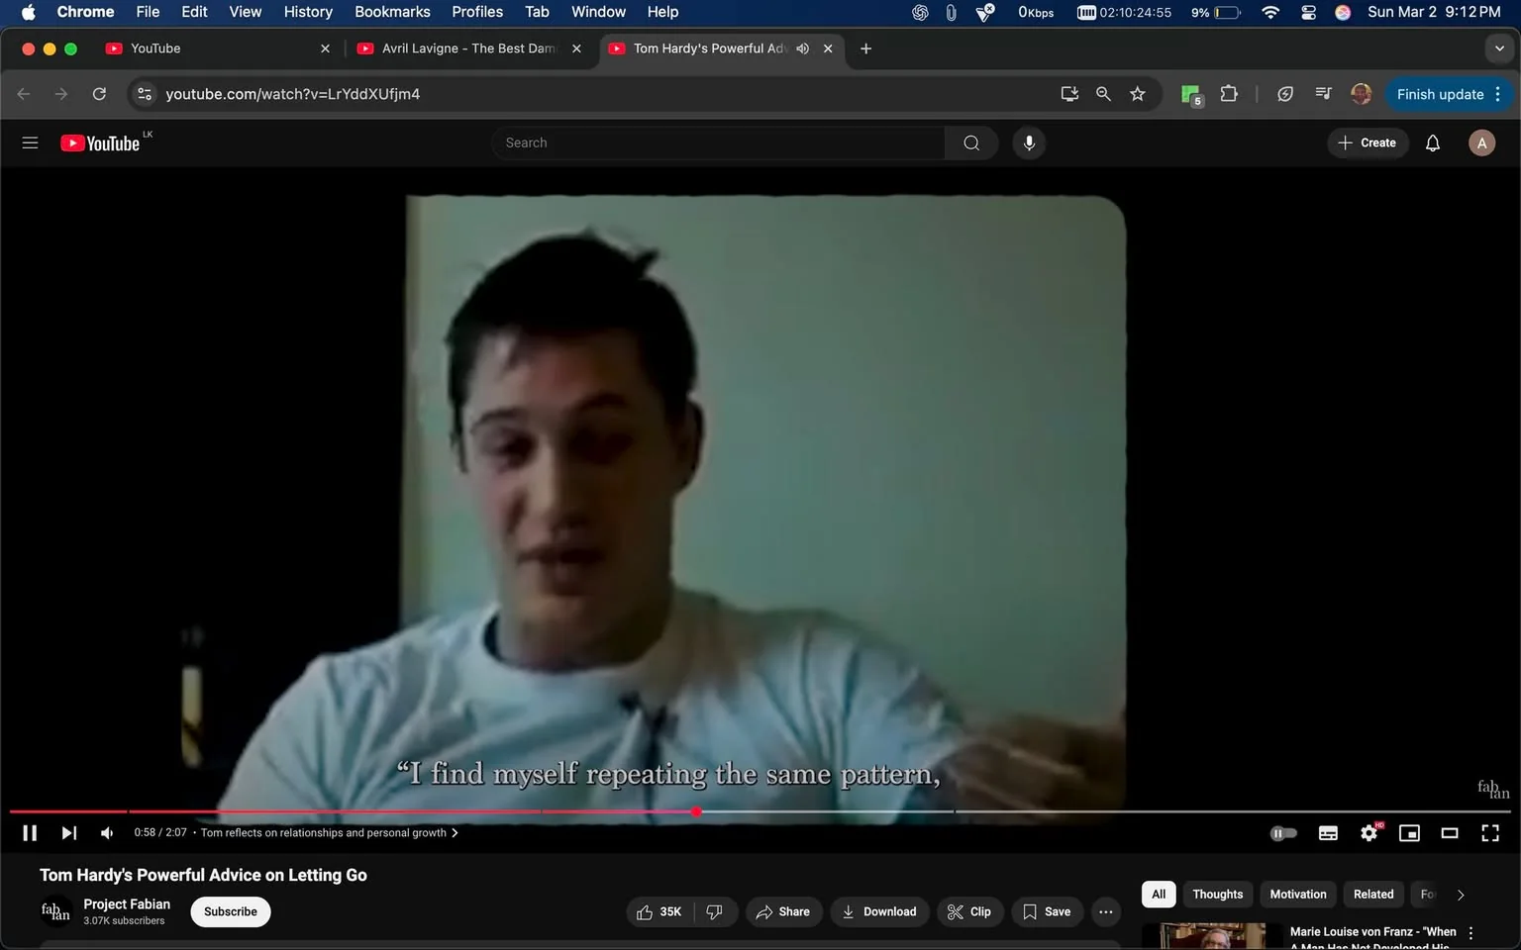Enable miniplayer mode

point(1409,833)
